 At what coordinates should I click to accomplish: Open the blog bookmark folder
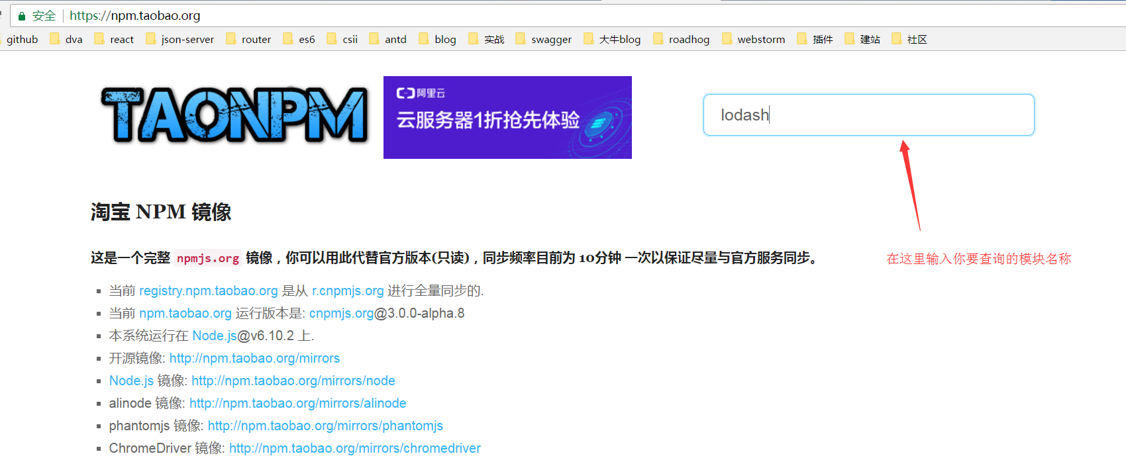point(438,39)
